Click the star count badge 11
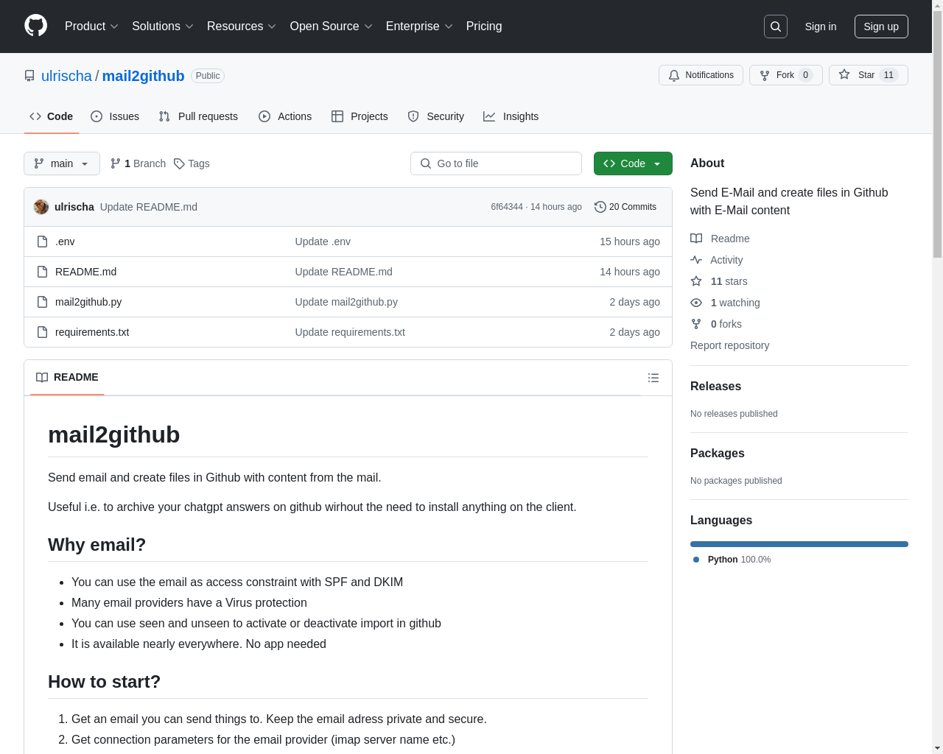The image size is (943, 754). click(888, 75)
